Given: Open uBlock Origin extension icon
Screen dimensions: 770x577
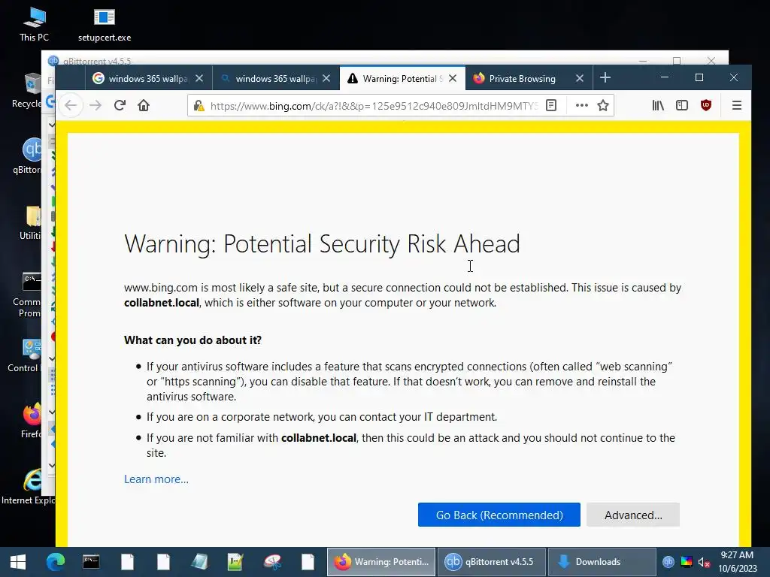Looking at the screenshot, I should click(x=706, y=105).
